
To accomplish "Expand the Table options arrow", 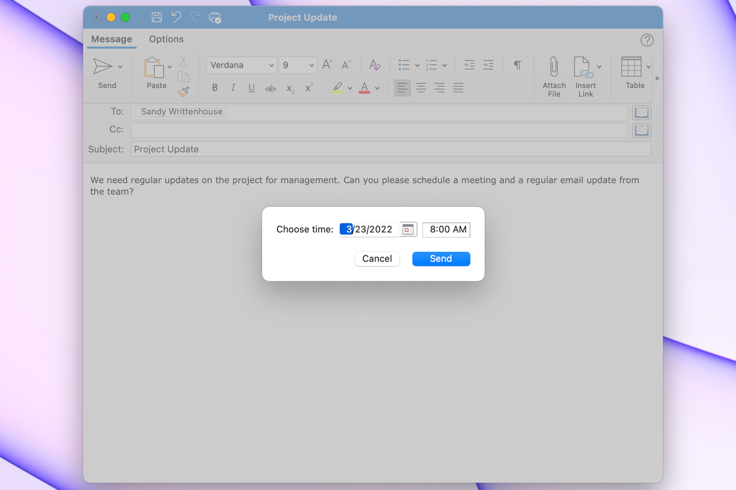I will pos(649,67).
